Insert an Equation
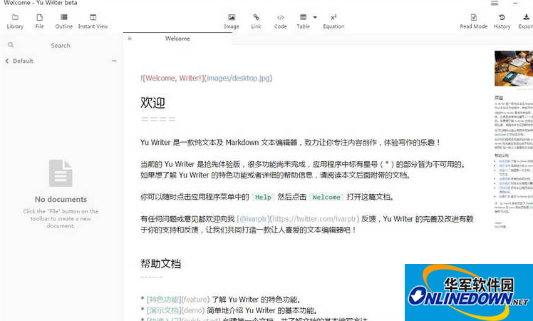 333,21
